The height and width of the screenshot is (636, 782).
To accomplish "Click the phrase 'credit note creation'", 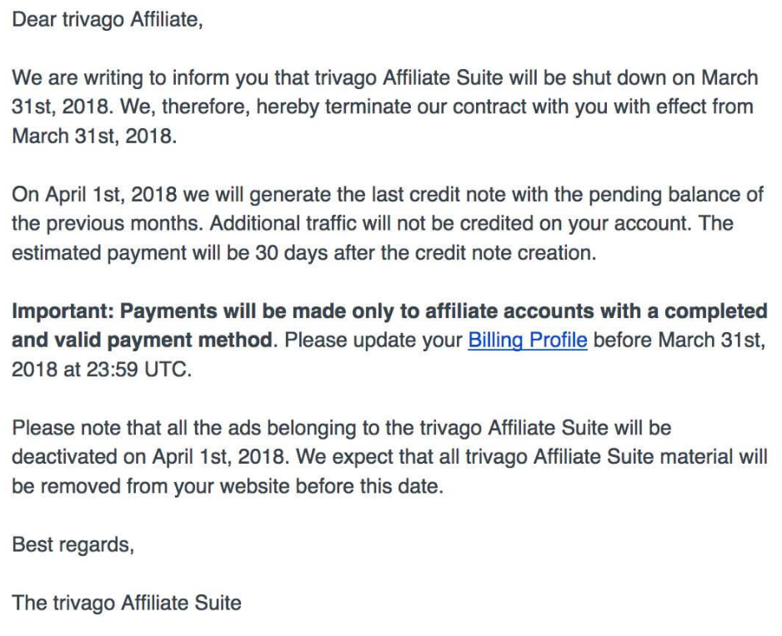I will tap(505, 254).
